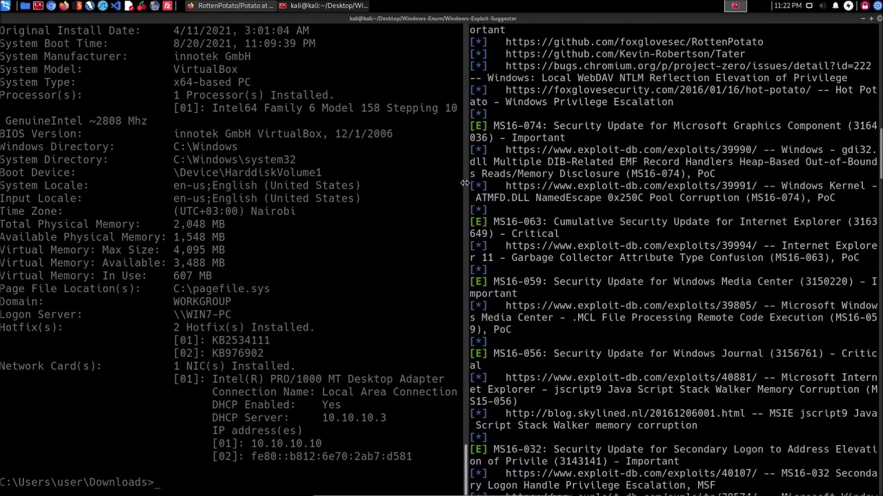The width and height of the screenshot is (883, 496).
Task: Launch the red terminal emulator panel icon
Action: click(38, 6)
